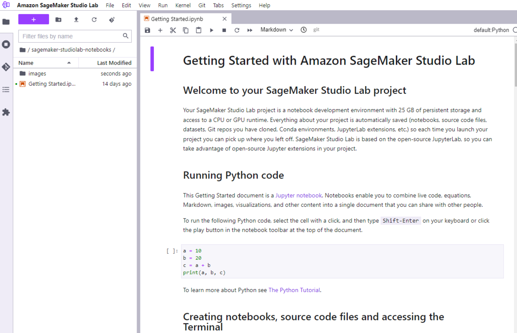Open The Python Tutorial link
Viewport: 517px width, 333px height.
294,290
